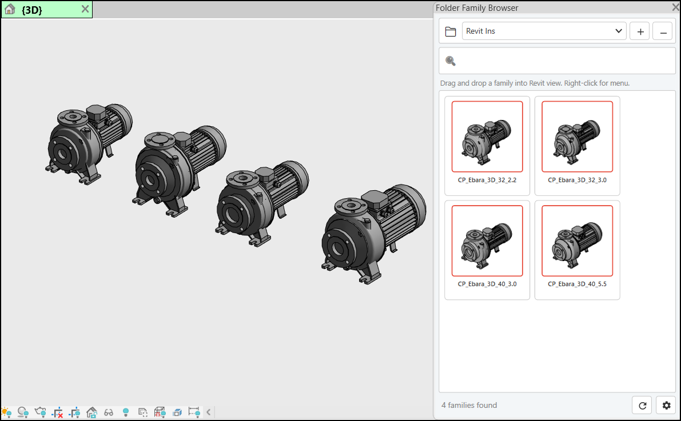Select the CP_Ebara_3D_40_5.5 thumbnail

[577, 241]
